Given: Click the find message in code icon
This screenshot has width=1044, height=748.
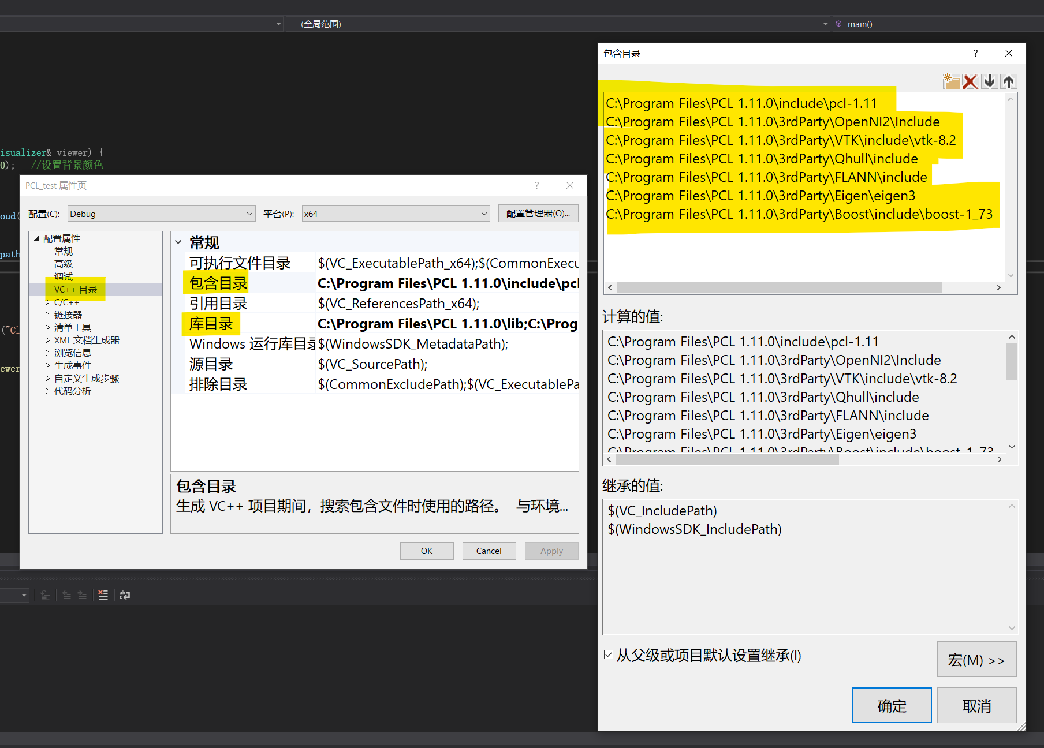Looking at the screenshot, I should [x=46, y=595].
